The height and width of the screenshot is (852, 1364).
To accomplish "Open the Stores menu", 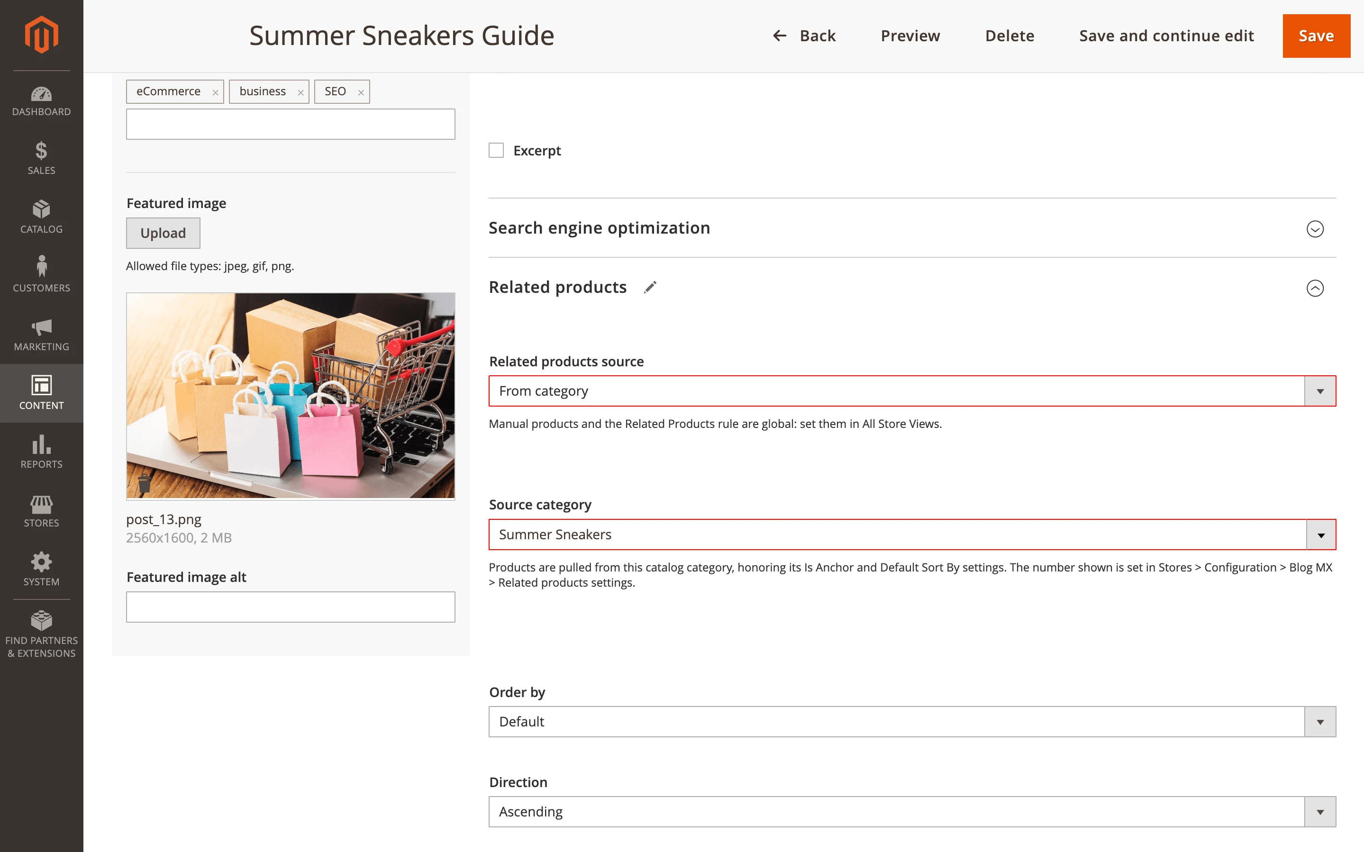I will coord(41,511).
